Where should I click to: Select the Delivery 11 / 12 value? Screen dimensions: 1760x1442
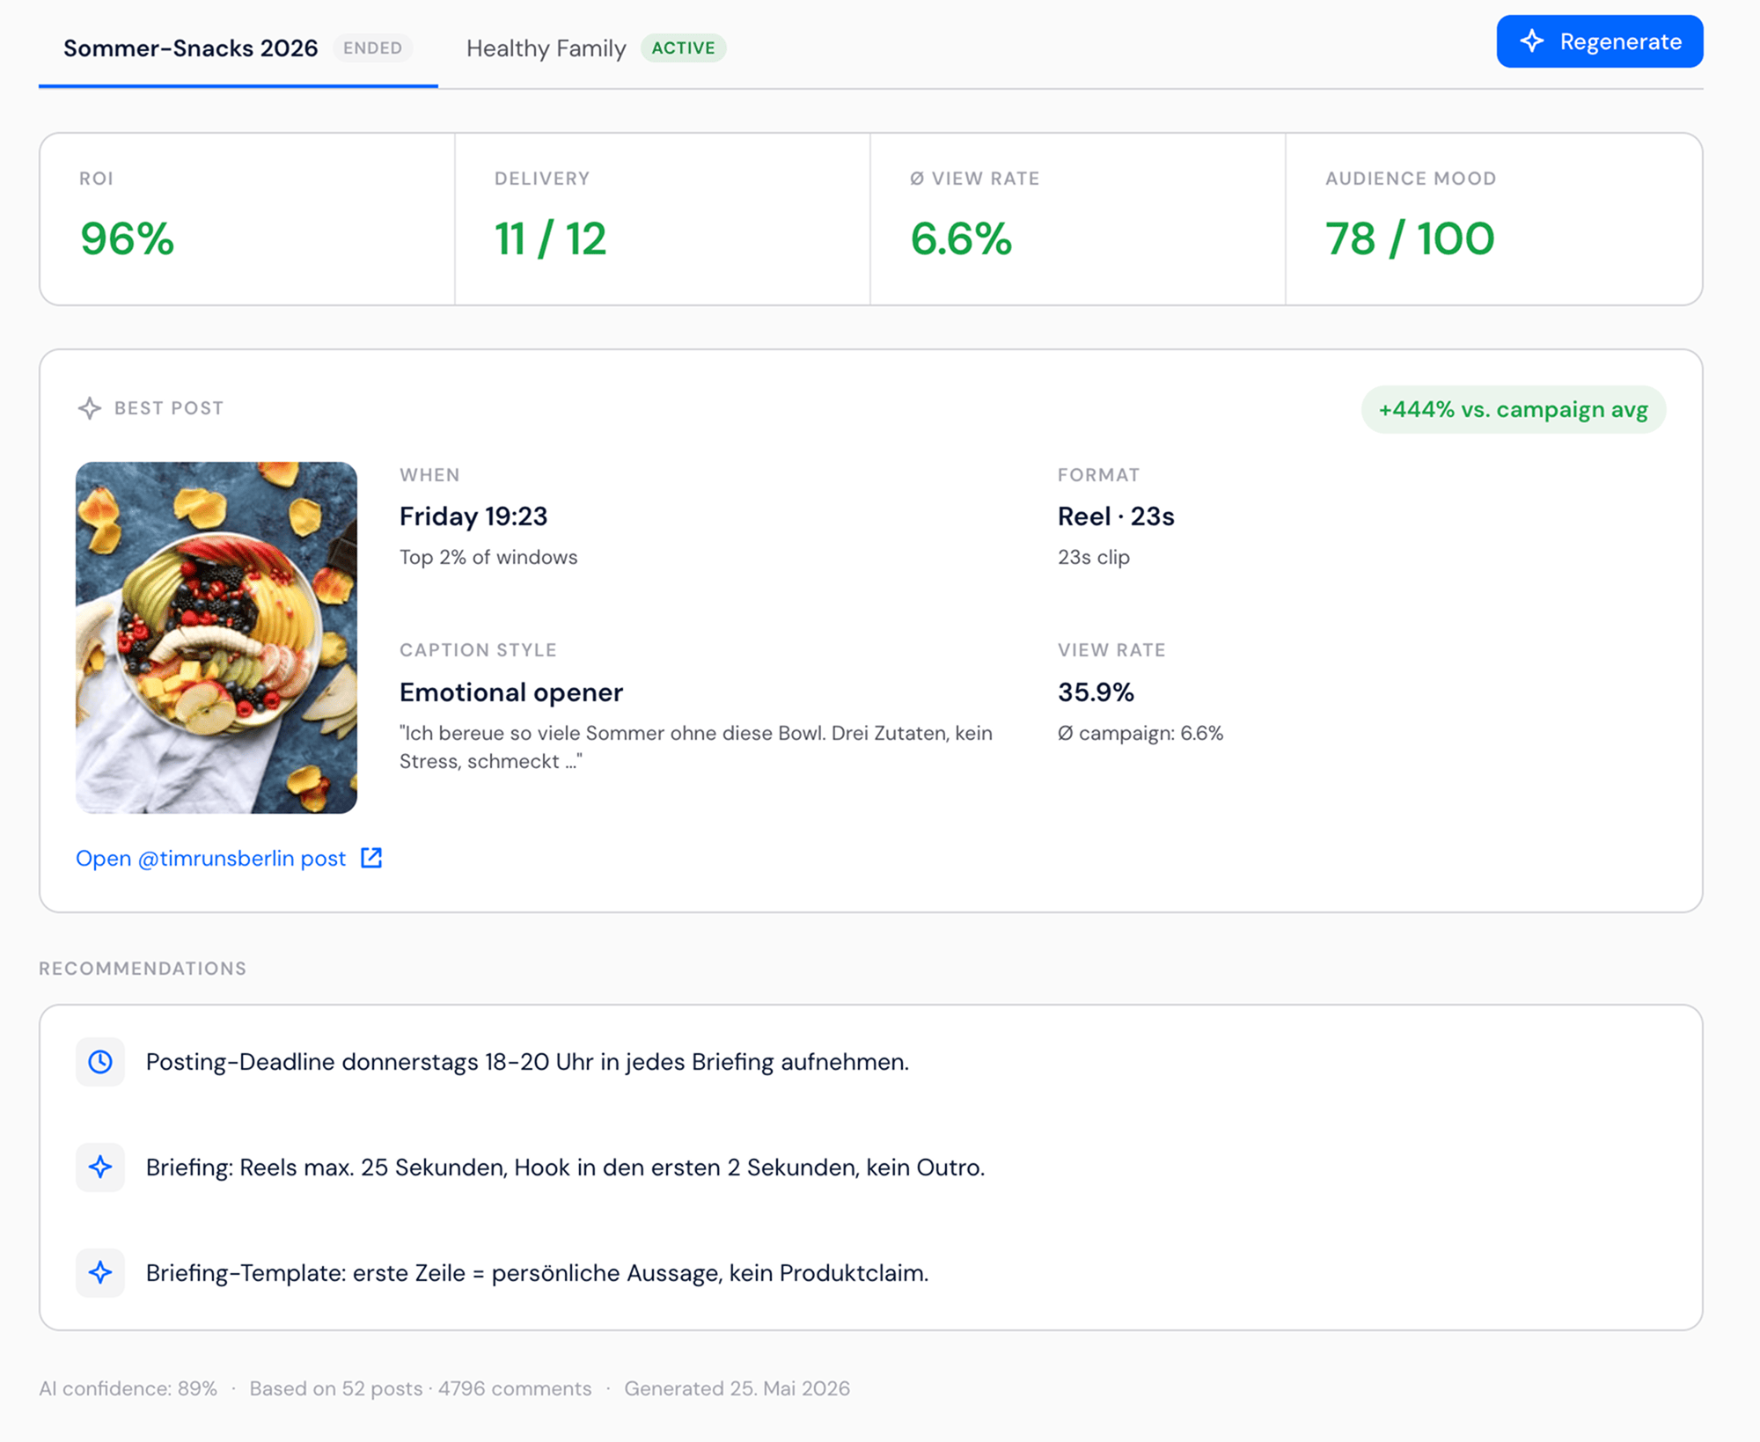551,239
